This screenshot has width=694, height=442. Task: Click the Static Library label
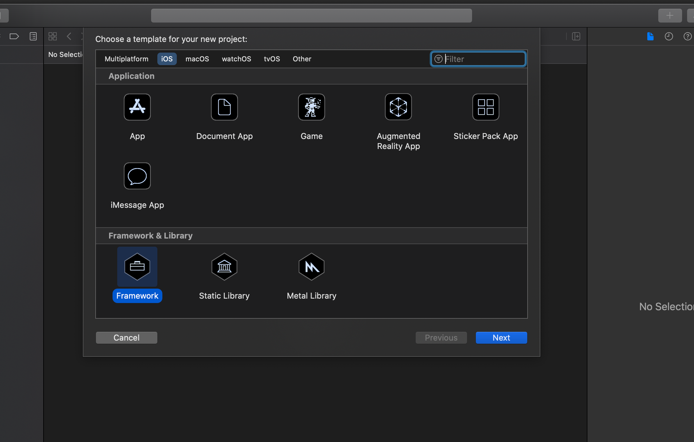[x=224, y=296]
